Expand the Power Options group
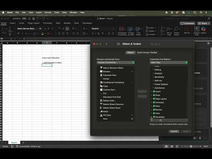 153,84
